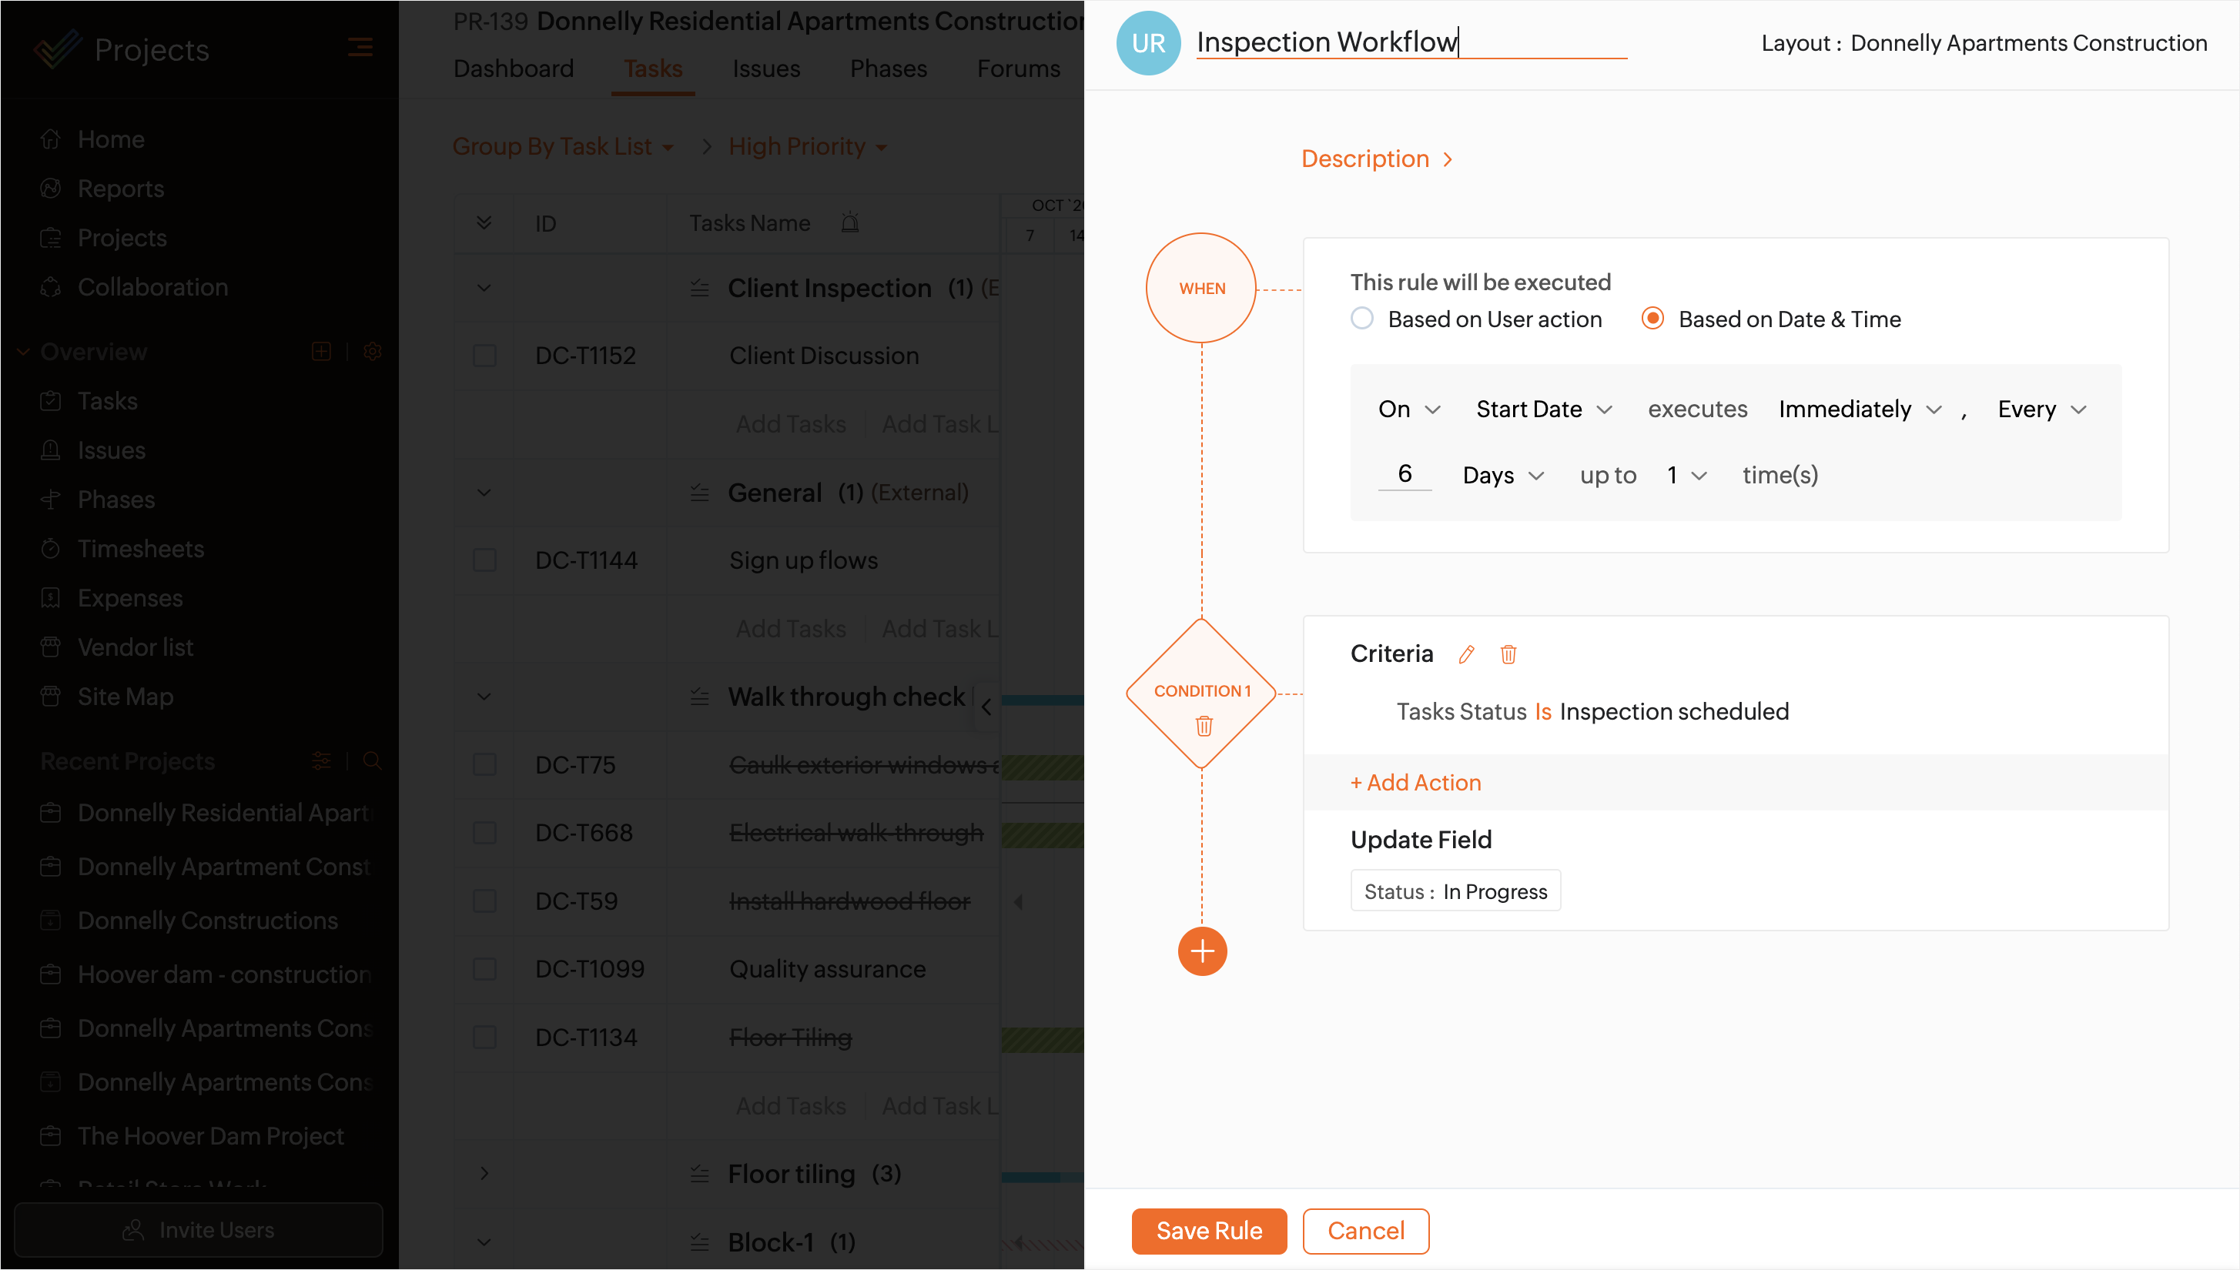Viewport: 2240px width, 1270px height.
Task: Select the Based on User action radio button
Action: (1361, 319)
